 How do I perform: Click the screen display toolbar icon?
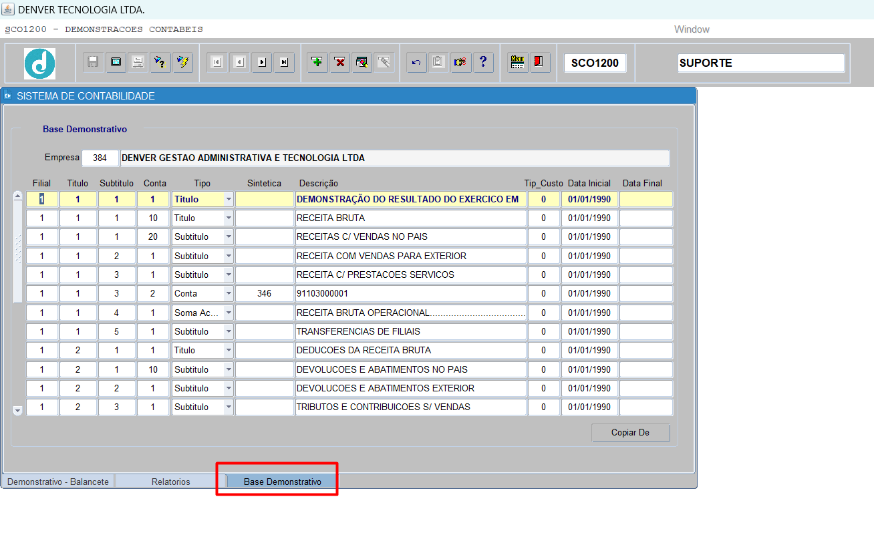point(116,62)
